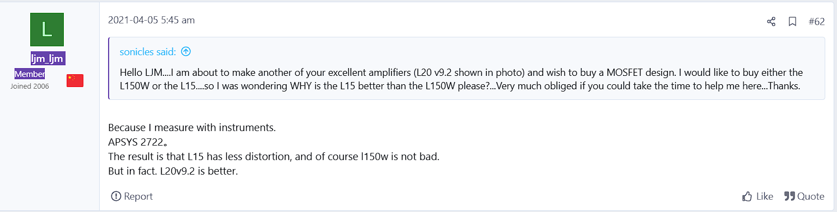
Task: Click the line "But in fact. L20v9.2 is better."
Action: point(173,171)
